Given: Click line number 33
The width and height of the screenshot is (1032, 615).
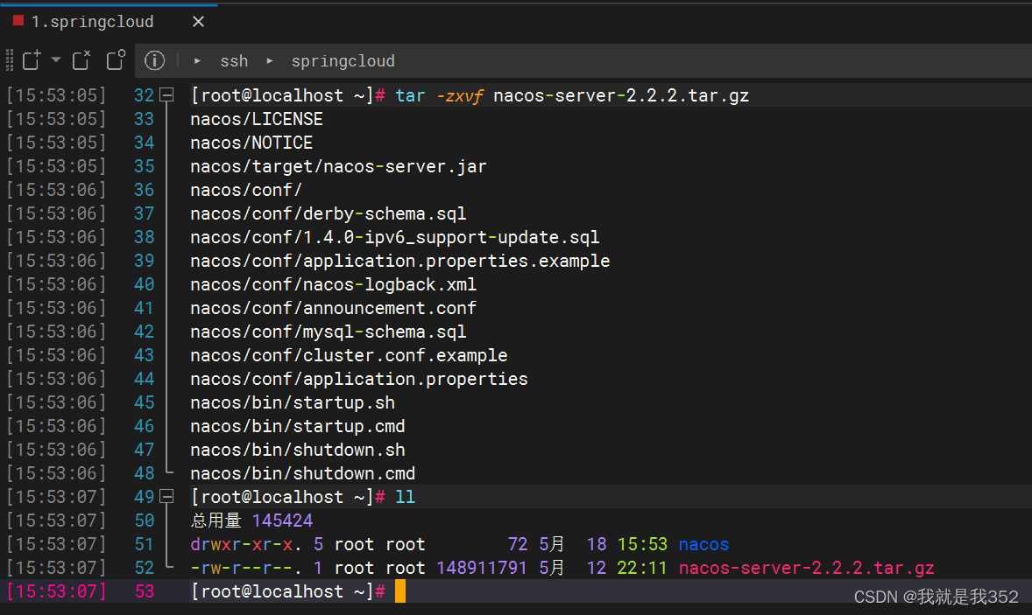Looking at the screenshot, I should tap(145, 119).
